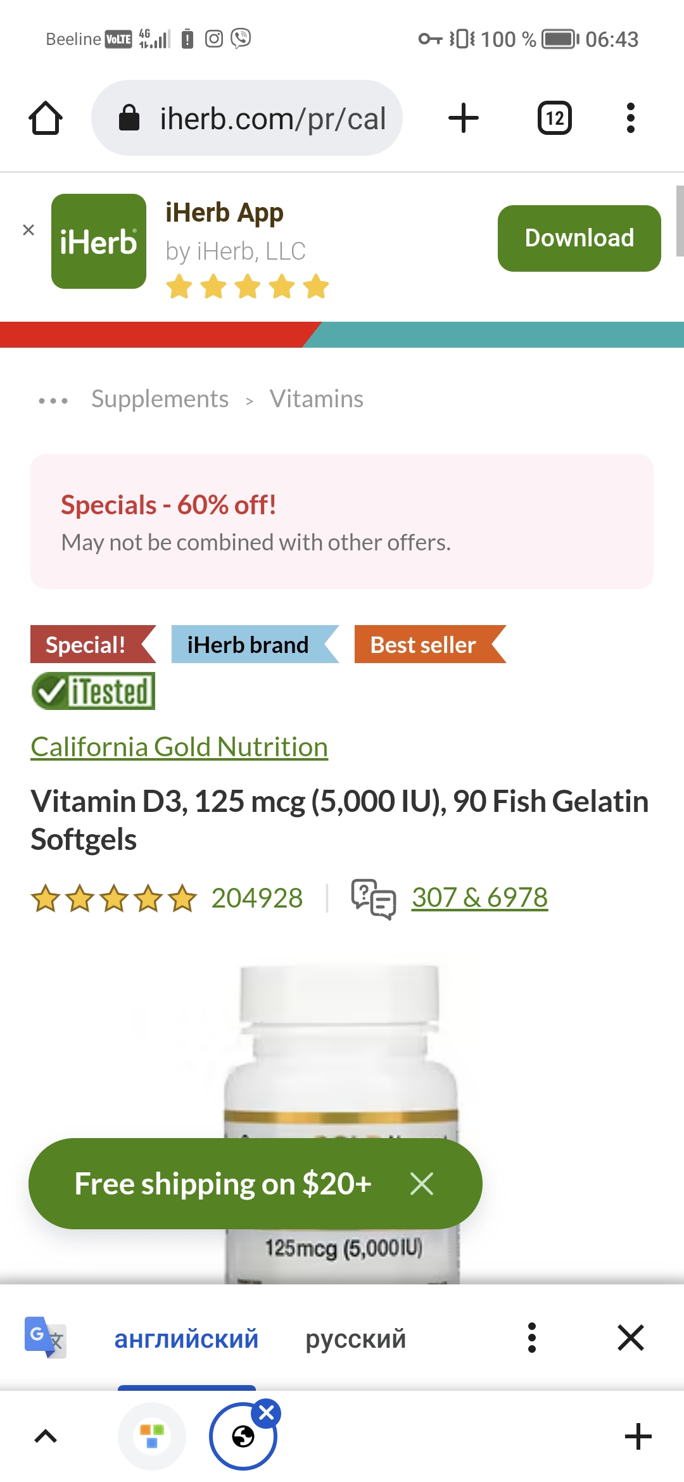The width and height of the screenshot is (684, 1482).
Task: Close the Google Translate bar
Action: 631,1338
